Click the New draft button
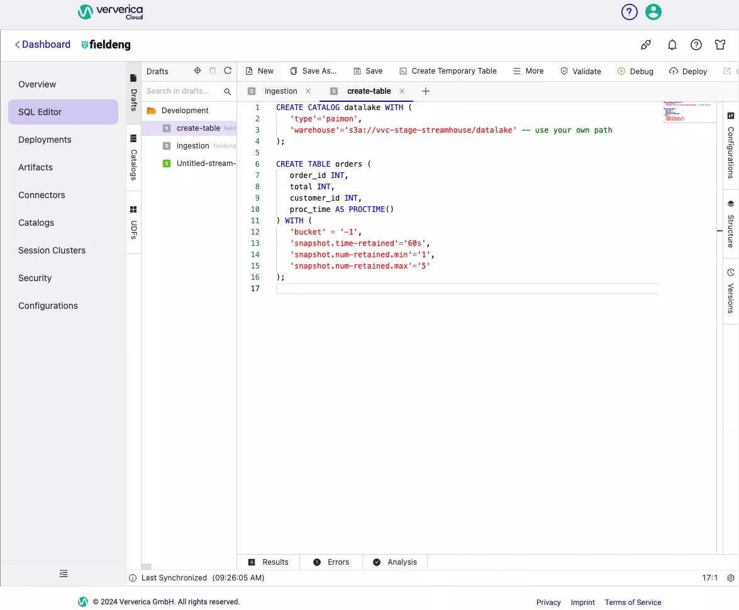Image resolution: width=739 pixels, height=610 pixels. coord(259,71)
